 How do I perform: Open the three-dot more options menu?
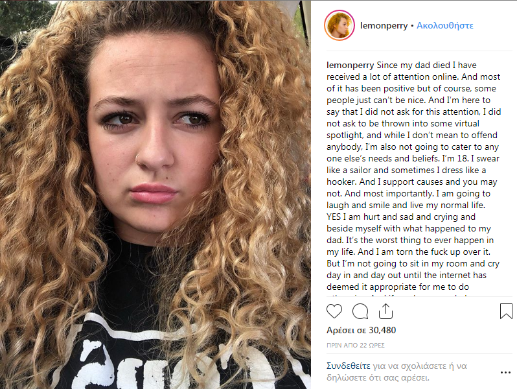pos(505,373)
